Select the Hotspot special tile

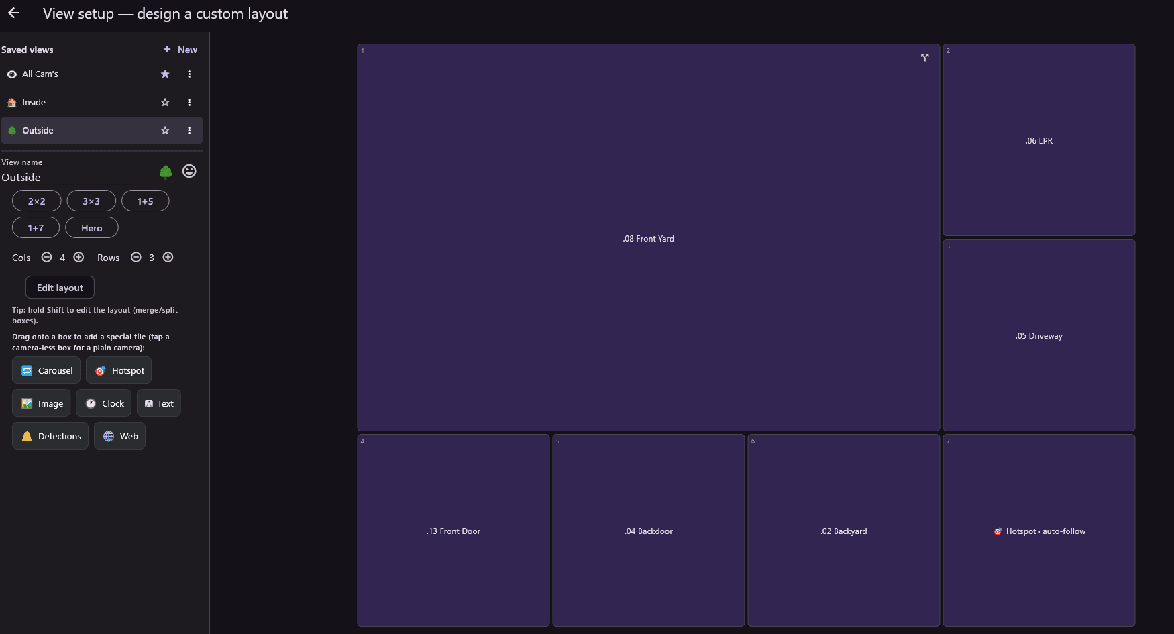click(x=119, y=370)
